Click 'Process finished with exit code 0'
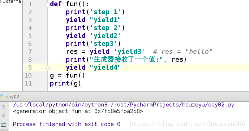Viewport: 249px width, 131px height. (66, 124)
